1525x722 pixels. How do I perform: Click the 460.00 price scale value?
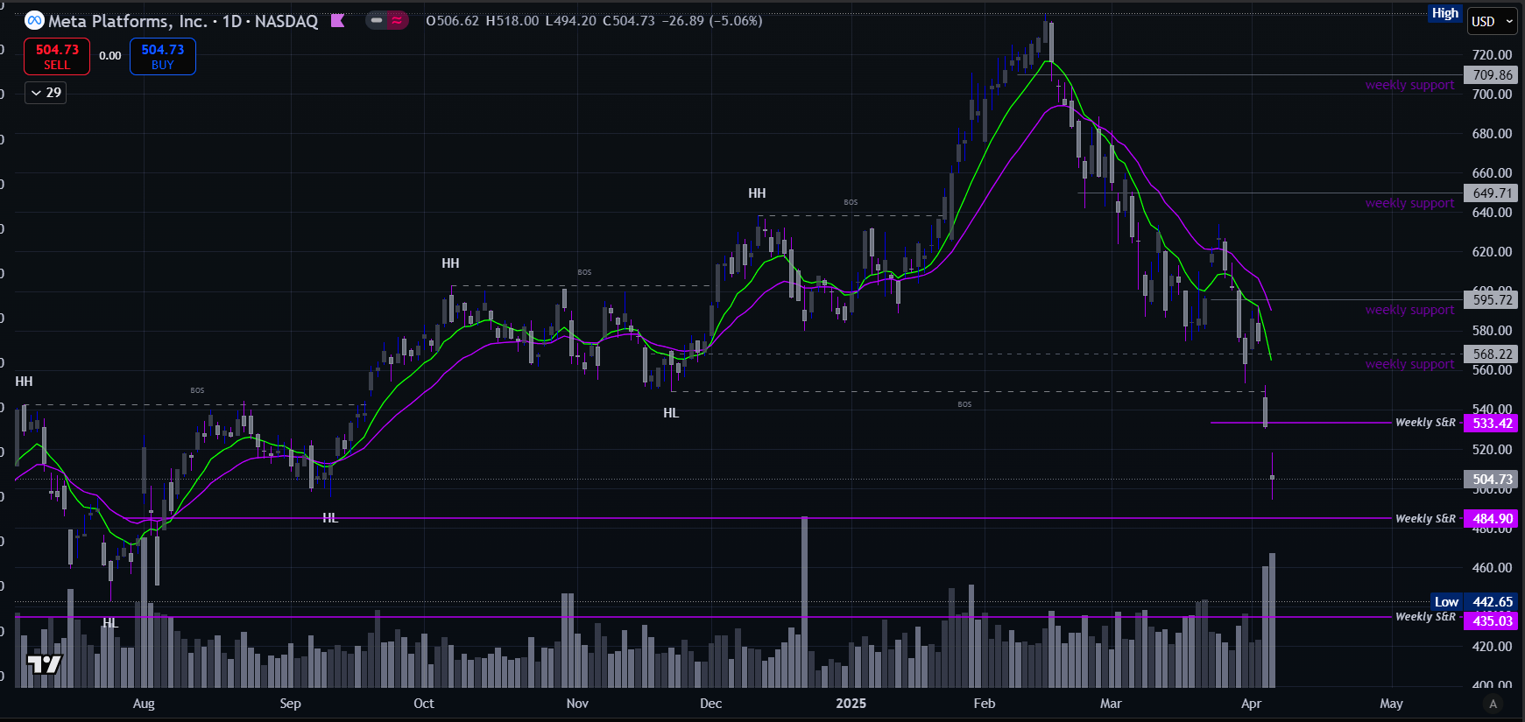coord(1492,568)
